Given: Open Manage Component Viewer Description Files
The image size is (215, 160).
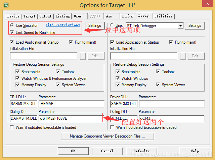Looking at the screenshot, I should pos(107,136).
